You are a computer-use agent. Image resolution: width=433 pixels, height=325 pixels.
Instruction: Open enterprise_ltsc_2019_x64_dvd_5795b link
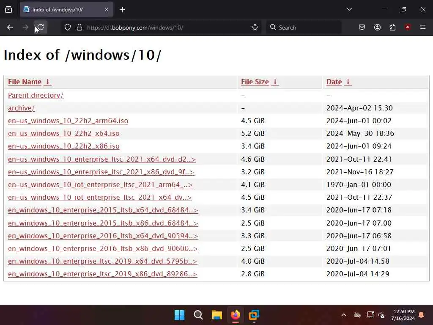(102, 261)
